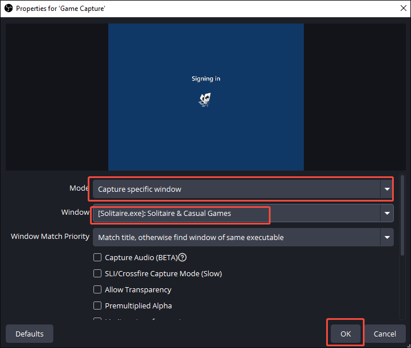Click the Solitaire cards logo in preview

pos(205,100)
